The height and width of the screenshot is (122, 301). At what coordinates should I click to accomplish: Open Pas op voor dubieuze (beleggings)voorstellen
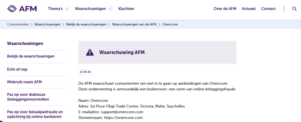(x=28, y=97)
